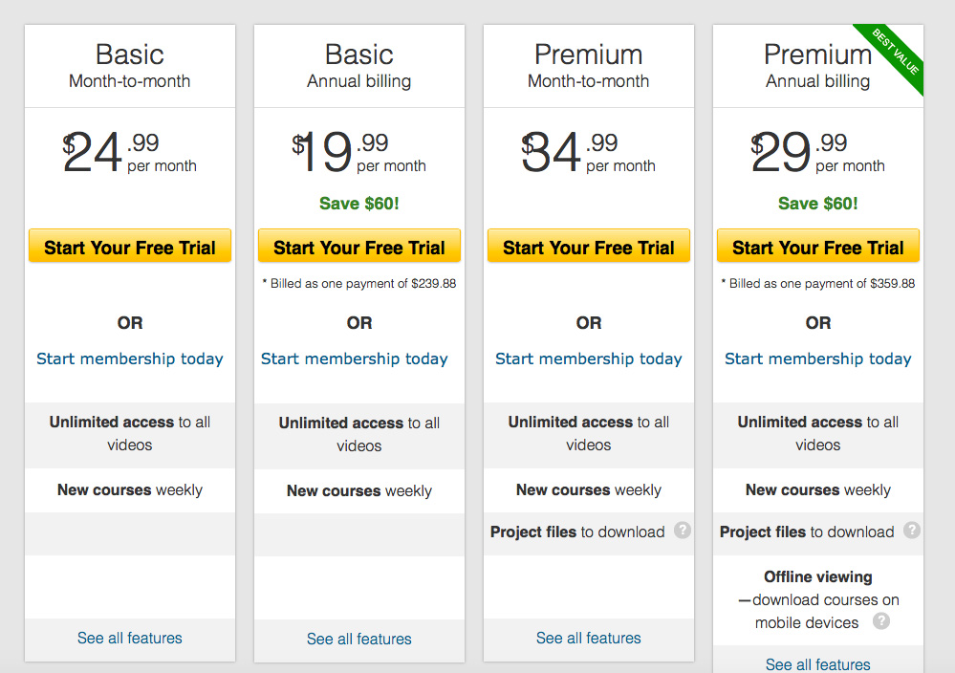
Task: Click the $34.99 per month price
Action: (x=588, y=152)
